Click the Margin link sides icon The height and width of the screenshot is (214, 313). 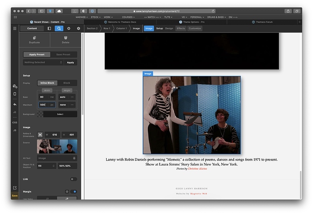point(67,192)
